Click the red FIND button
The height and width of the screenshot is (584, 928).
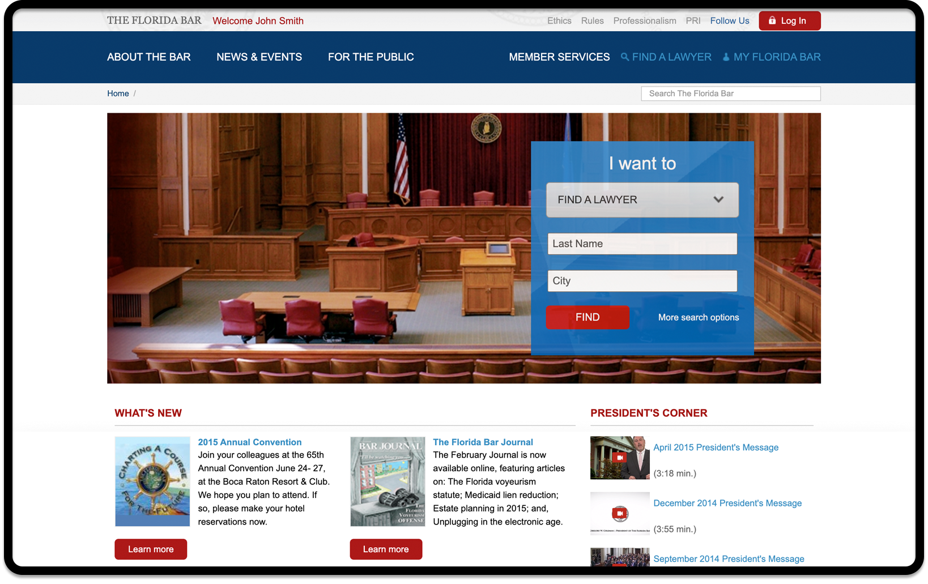click(x=588, y=317)
